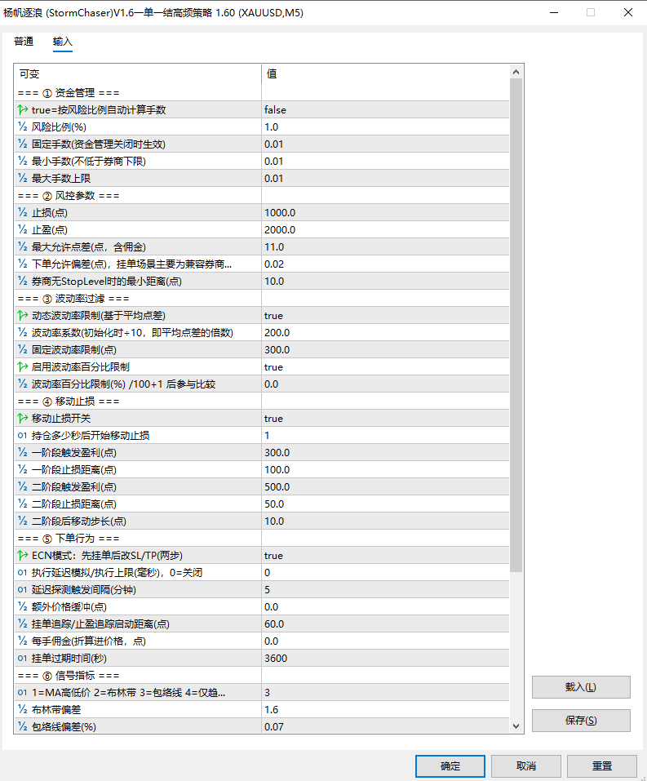This screenshot has height=781, width=647.
Task: Select the 0.02 value of 下单允许偏差
Action: point(274,264)
